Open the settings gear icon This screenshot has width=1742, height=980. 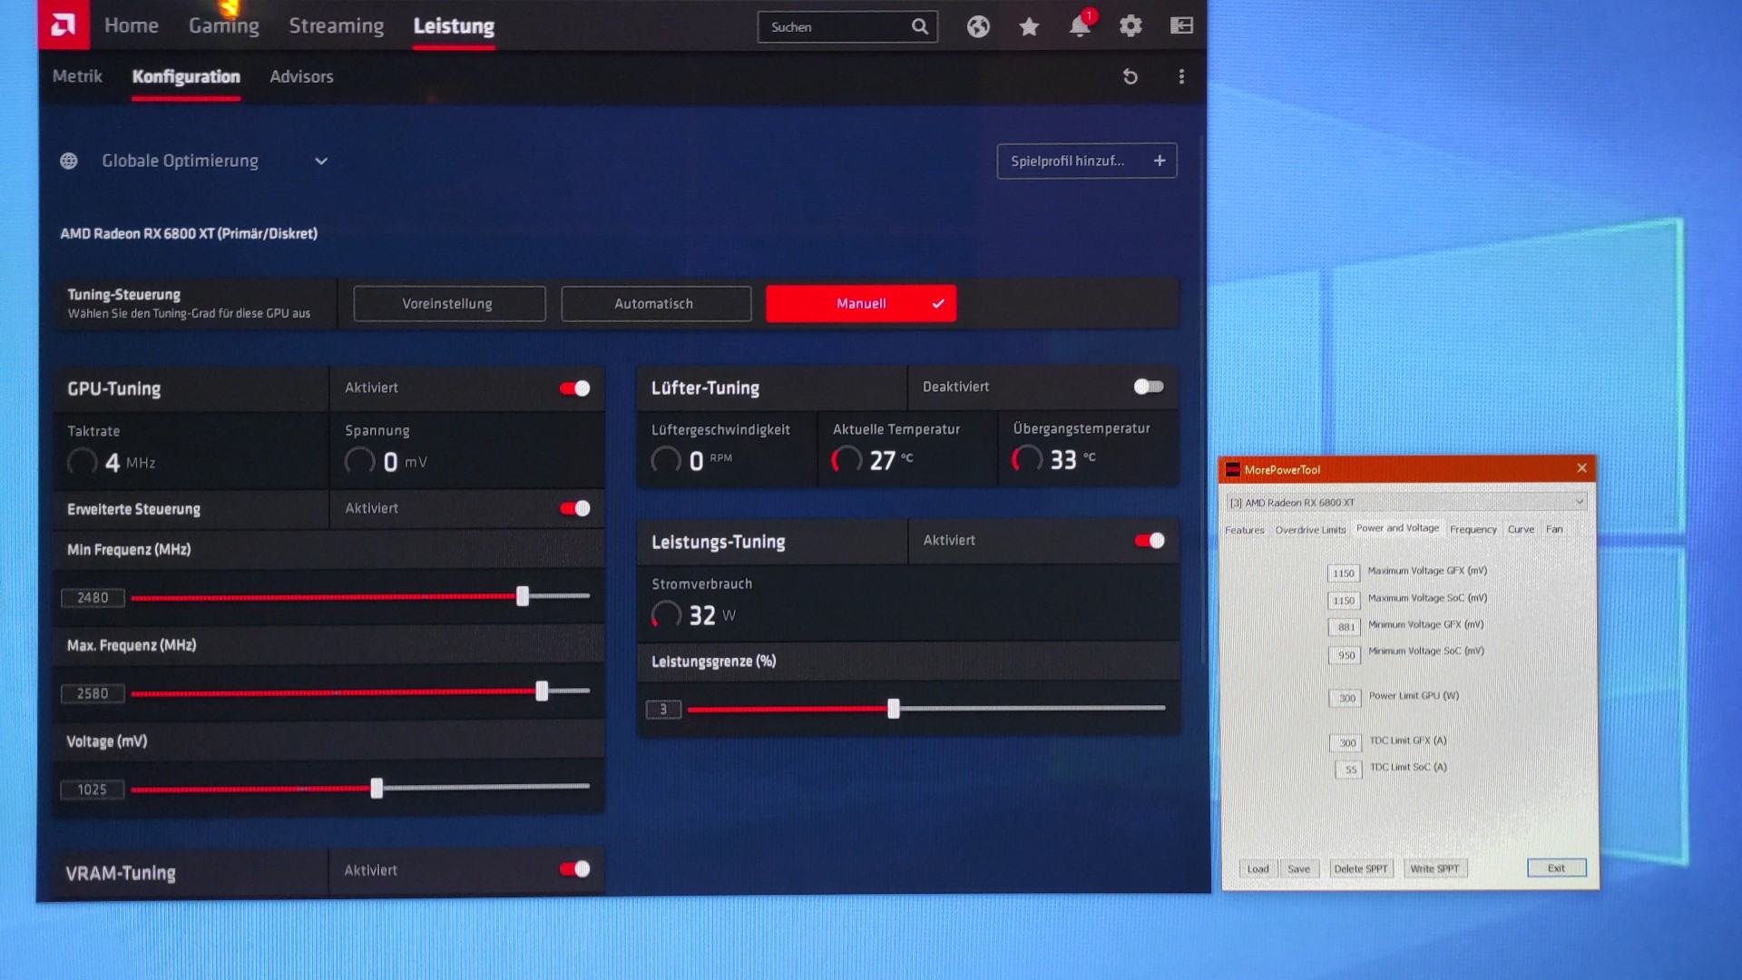coord(1130,26)
